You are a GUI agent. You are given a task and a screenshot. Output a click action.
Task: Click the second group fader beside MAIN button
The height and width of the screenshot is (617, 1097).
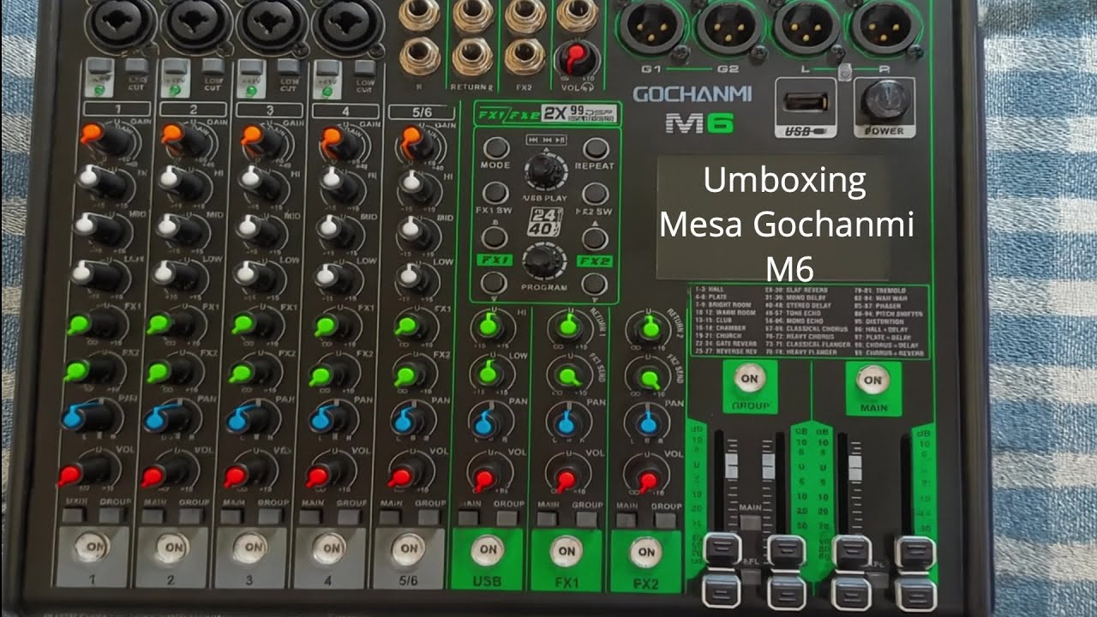787,572
